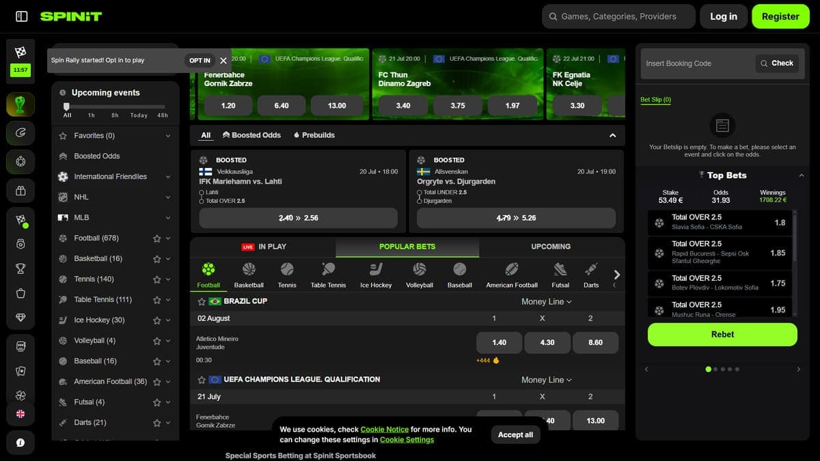Viewport: 820px width, 461px height.
Task: Favorite Volleyball (4) with its star
Action: click(x=157, y=341)
